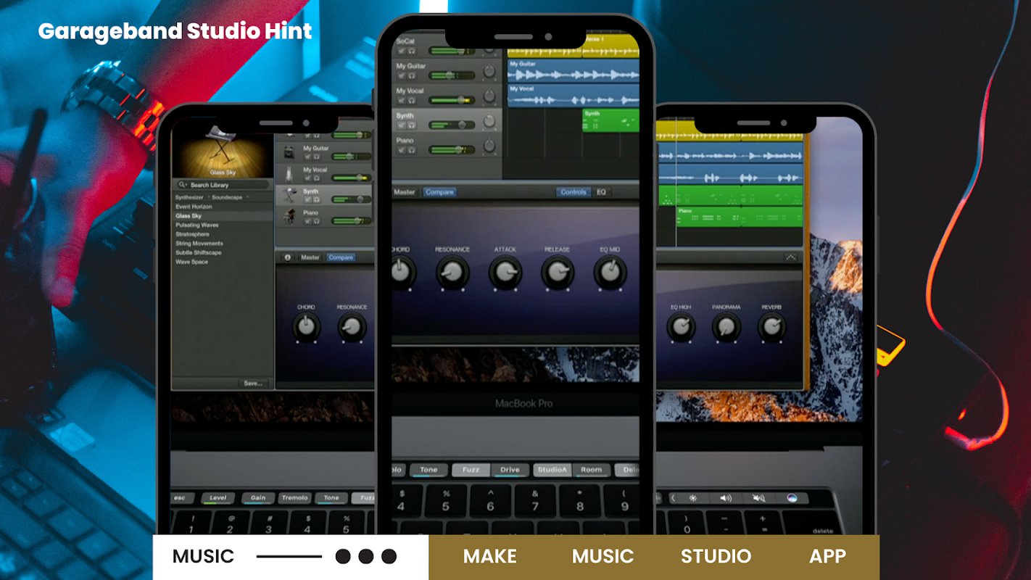Viewport: 1031px width, 580px height.
Task: Click the My Vocal microphone icon in left phone
Action: click(289, 174)
